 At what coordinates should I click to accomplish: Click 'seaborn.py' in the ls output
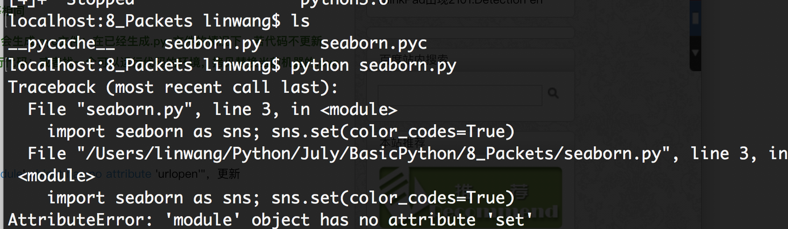pos(213,44)
